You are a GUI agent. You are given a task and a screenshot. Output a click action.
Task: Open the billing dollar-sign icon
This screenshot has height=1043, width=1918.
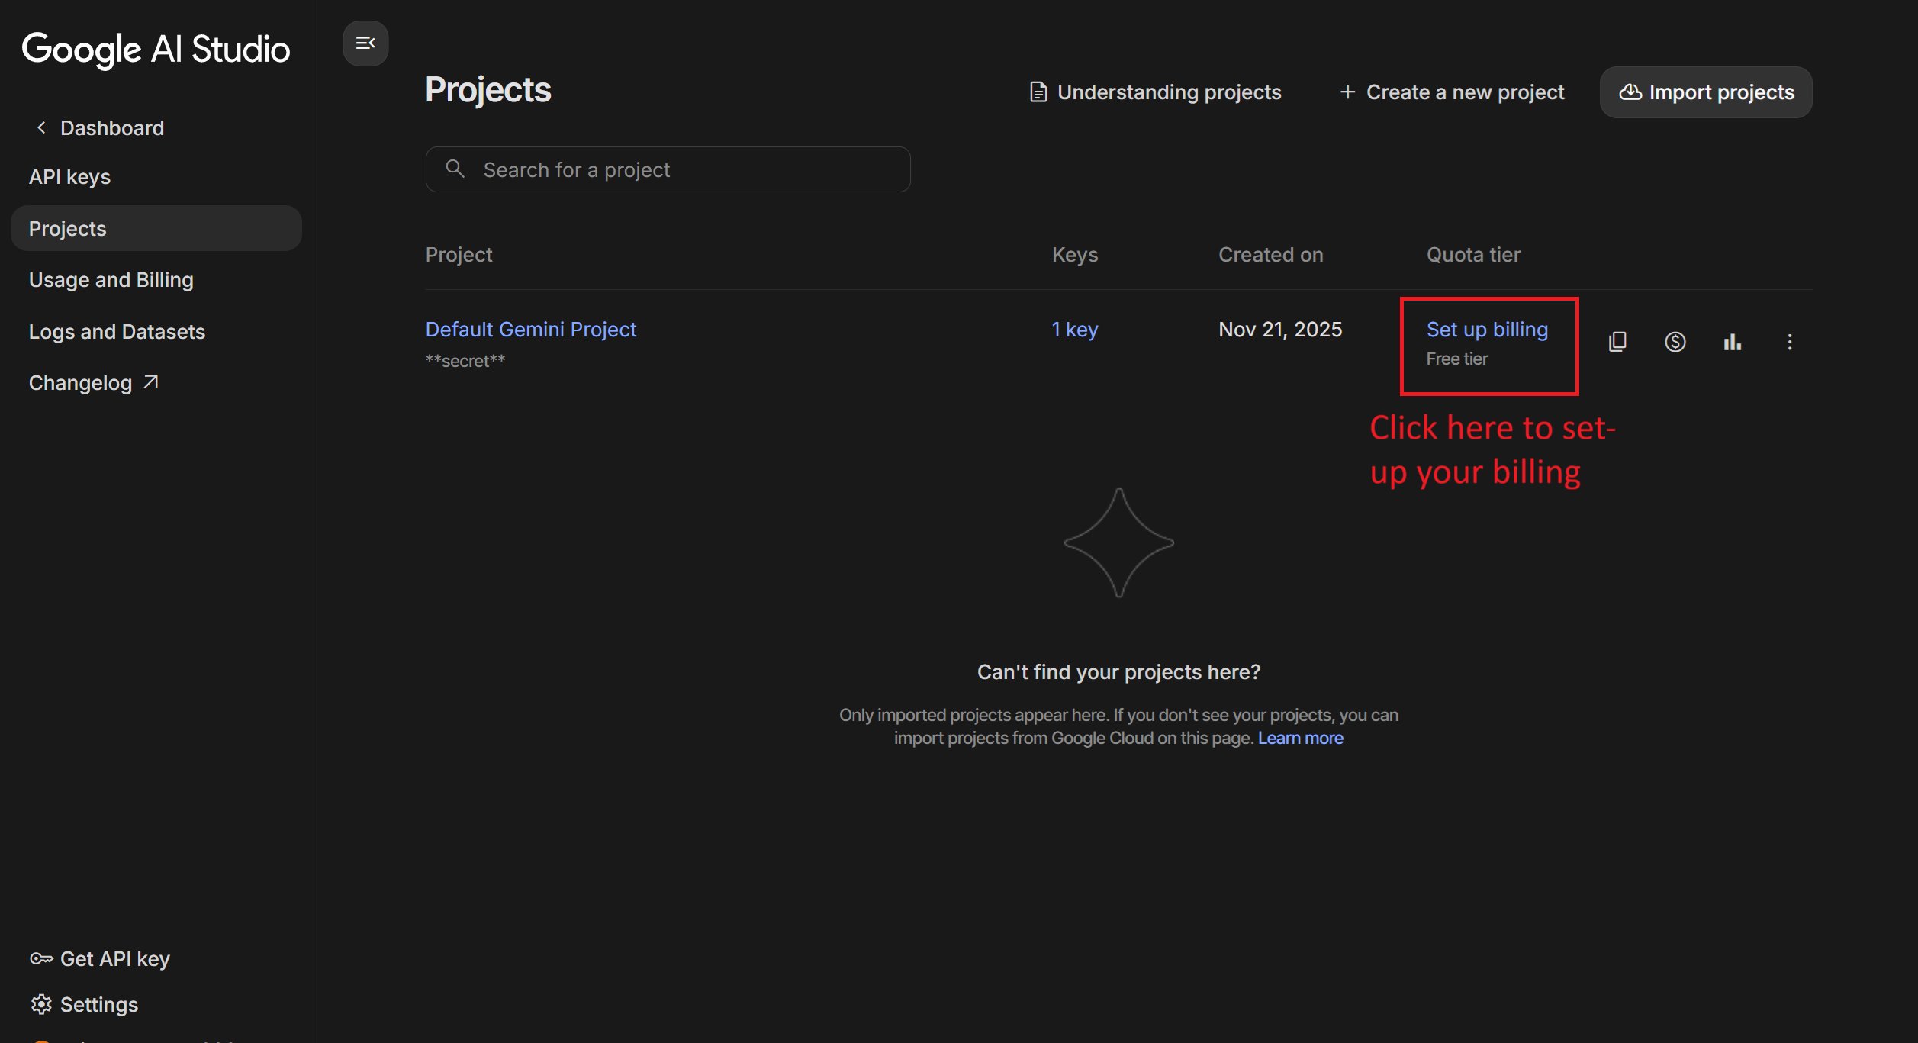tap(1675, 342)
